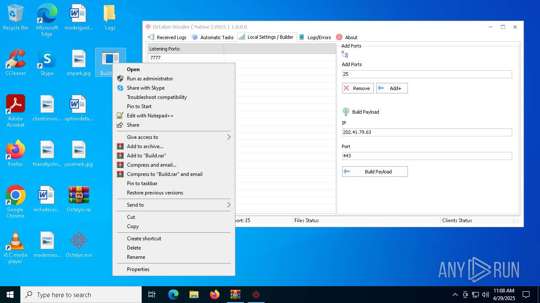540x303 pixels.
Task: Select the ohpark.jpg image file
Action: (78, 63)
